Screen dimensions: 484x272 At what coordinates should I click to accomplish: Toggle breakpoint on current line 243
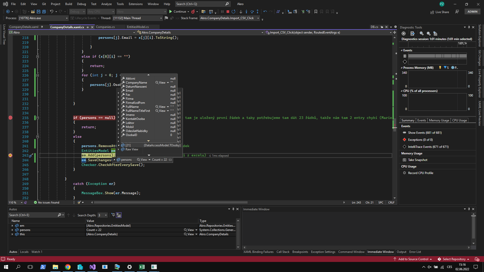coord(10,155)
